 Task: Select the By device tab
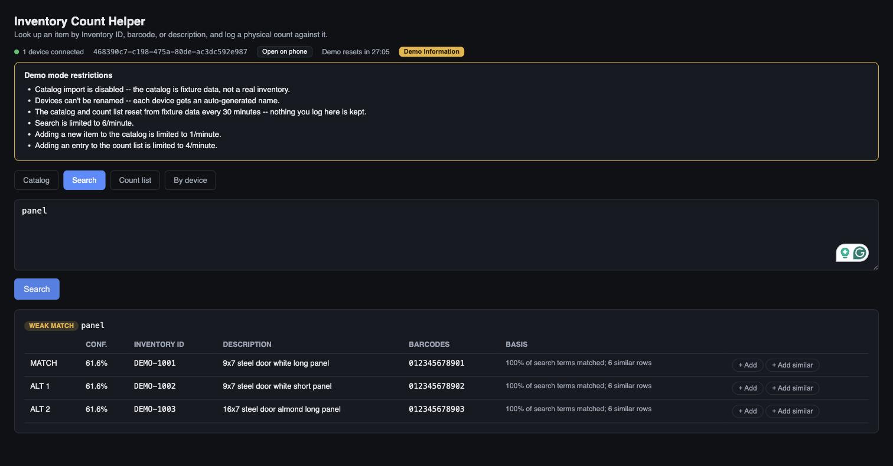(190, 180)
